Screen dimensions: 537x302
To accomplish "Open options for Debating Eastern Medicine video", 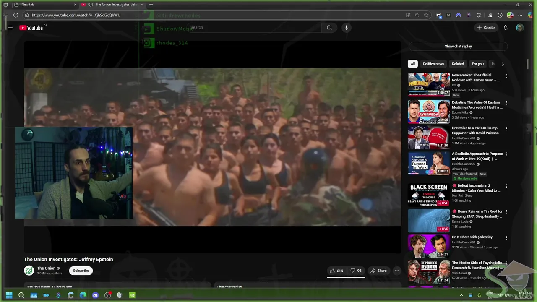I will 506,103.
